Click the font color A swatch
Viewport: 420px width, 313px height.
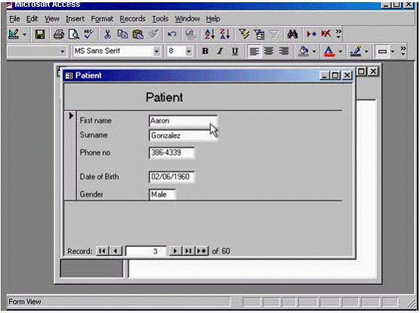(x=329, y=51)
